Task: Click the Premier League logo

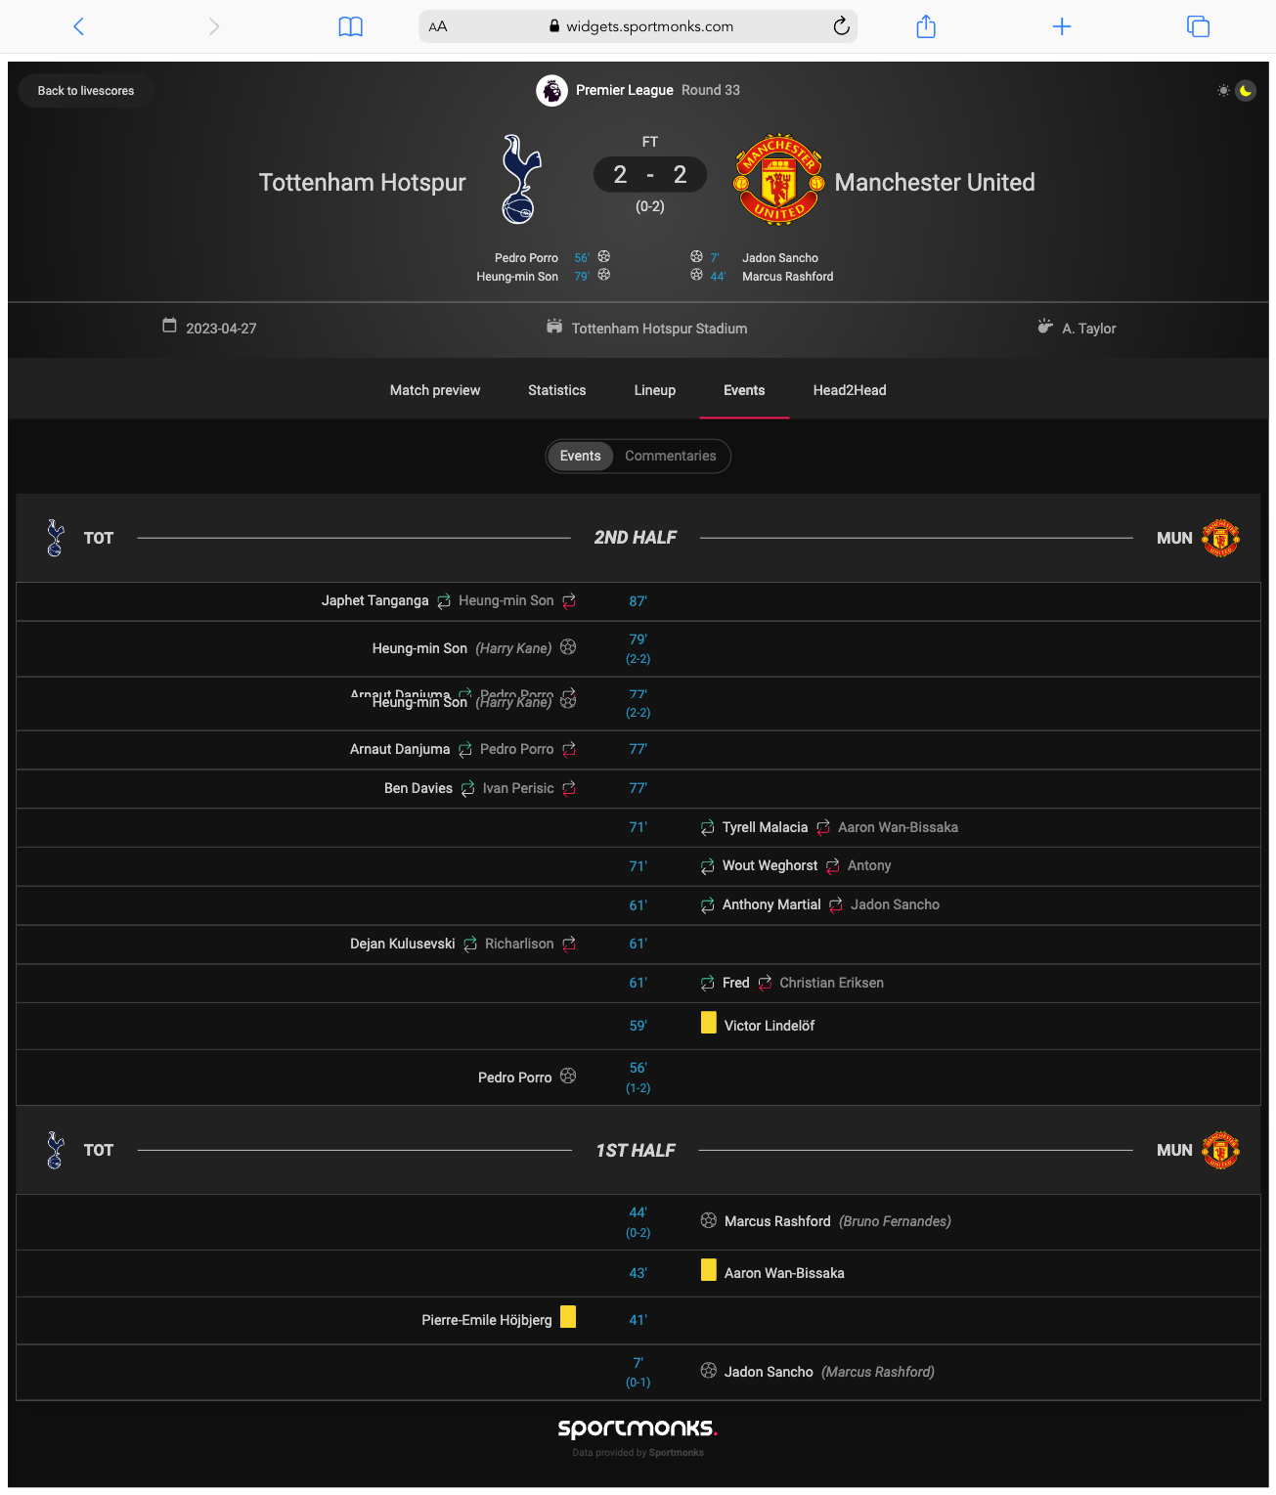Action: coord(551,91)
